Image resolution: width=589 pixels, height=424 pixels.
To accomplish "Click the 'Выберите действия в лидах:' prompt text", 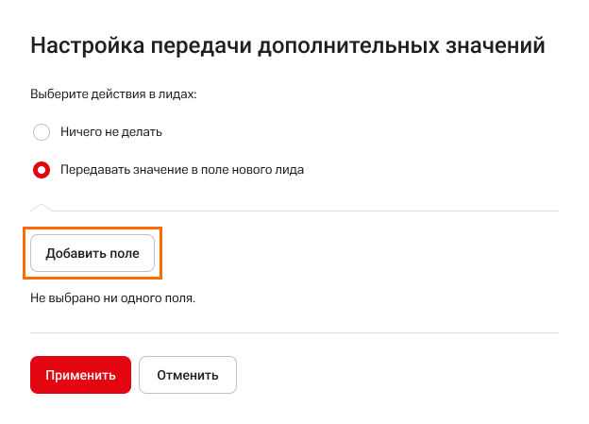I will coord(119,94).
